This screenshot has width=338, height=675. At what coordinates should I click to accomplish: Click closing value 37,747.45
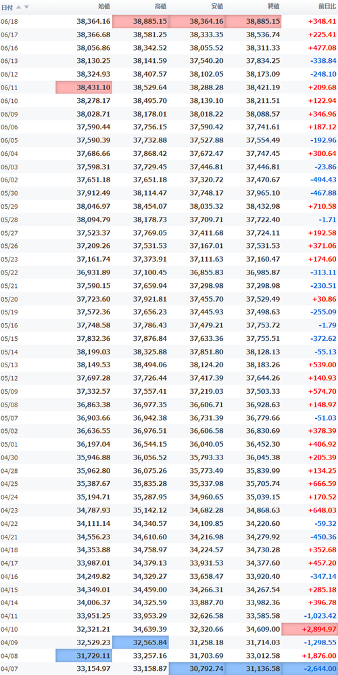click(x=263, y=153)
